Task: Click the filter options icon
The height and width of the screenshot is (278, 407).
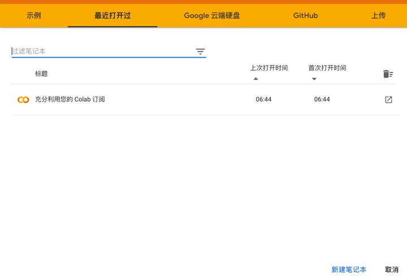Action: [x=200, y=51]
